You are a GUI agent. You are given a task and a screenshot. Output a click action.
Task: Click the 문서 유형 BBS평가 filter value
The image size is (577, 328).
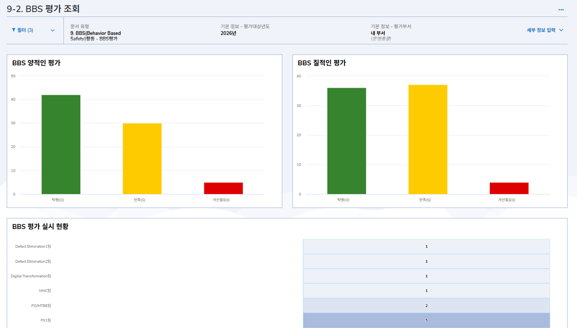[x=96, y=36]
